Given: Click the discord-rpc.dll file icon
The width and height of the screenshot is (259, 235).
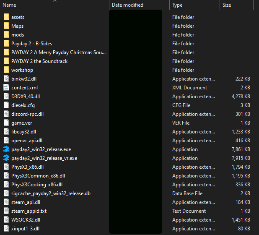Looking at the screenshot, I should coord(6,114).
